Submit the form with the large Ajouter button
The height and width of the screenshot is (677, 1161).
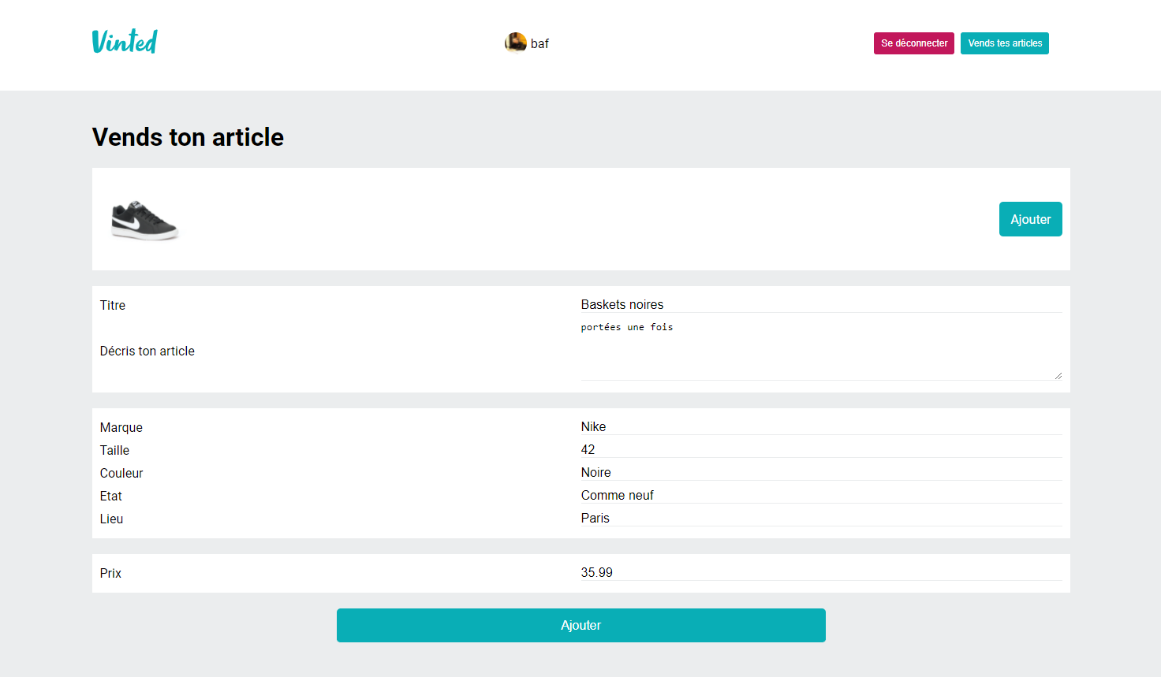pos(581,625)
